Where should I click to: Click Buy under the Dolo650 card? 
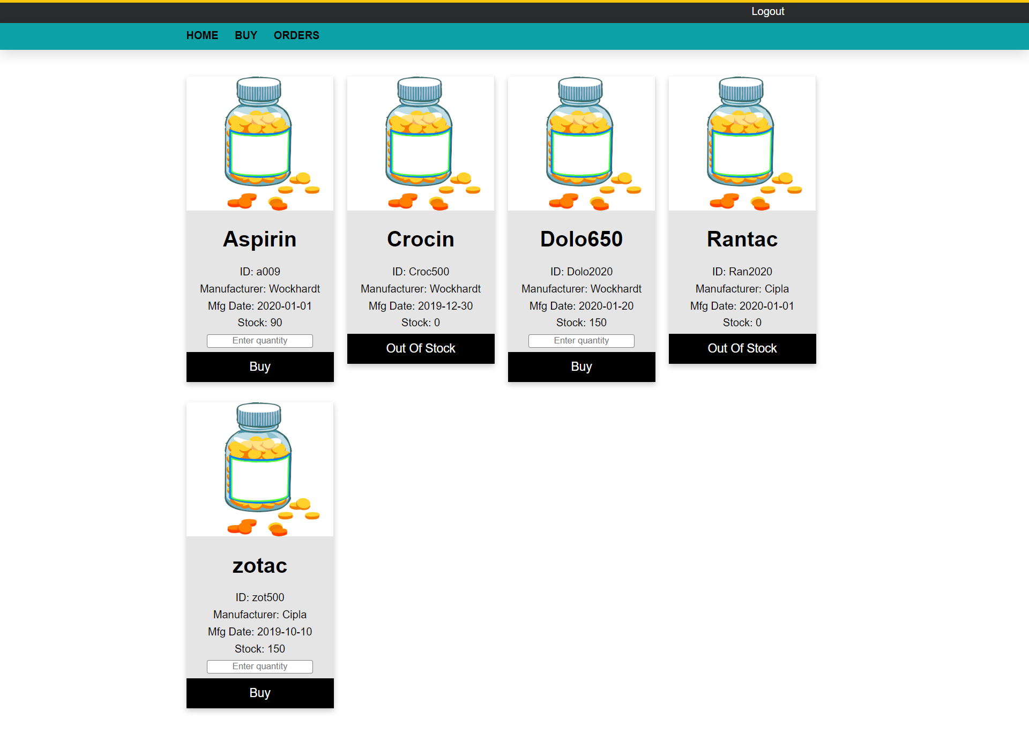coord(581,366)
